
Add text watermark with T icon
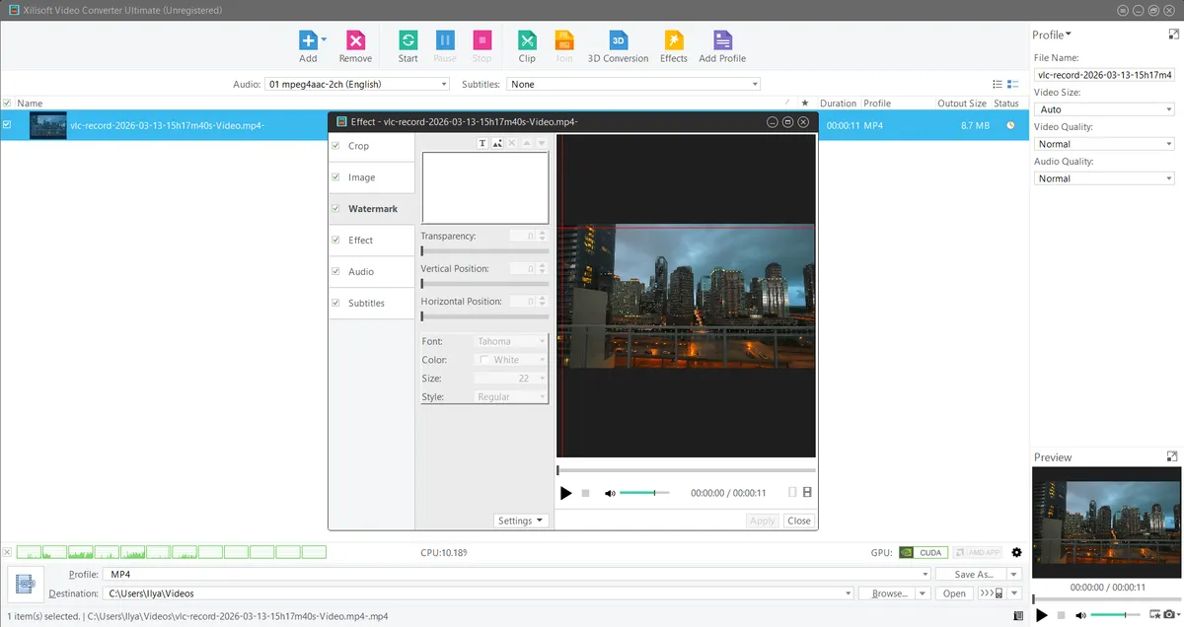[x=482, y=144]
